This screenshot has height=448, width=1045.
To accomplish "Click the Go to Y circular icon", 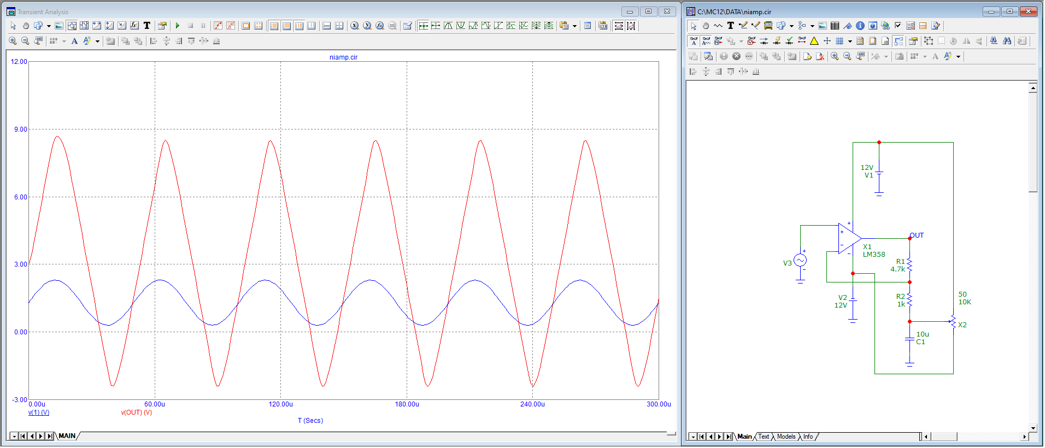I will 367,26.
